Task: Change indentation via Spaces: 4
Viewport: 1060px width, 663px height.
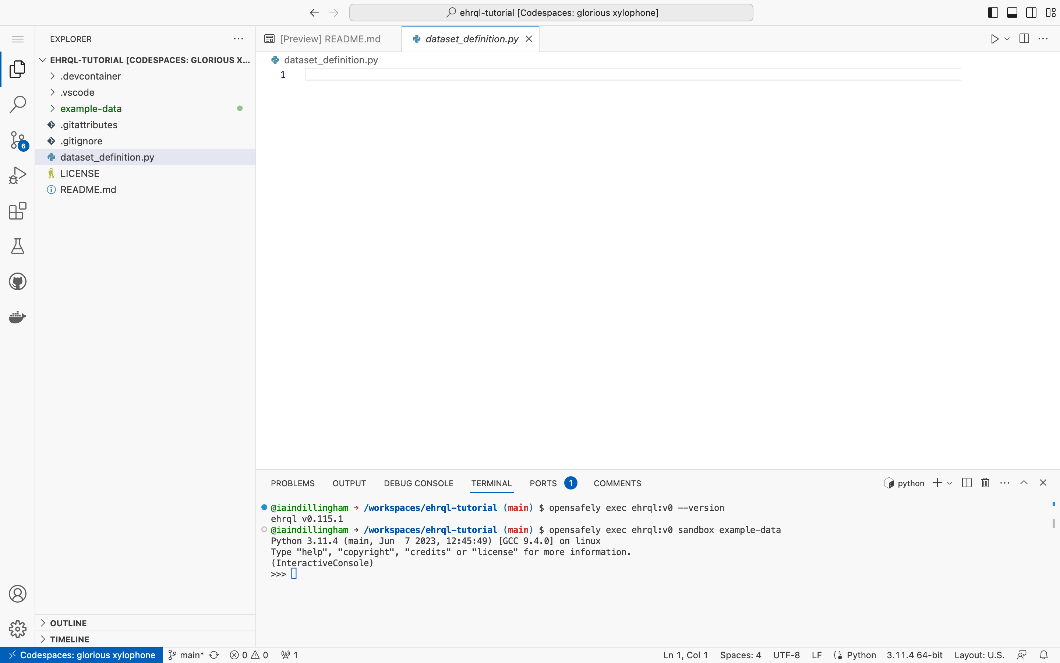Action: coord(740,655)
